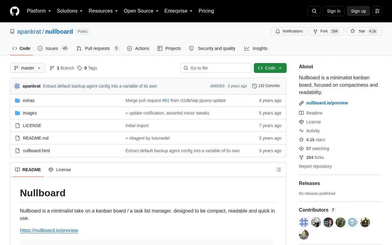Open the Actions tab
Image resolution: width=392 pixels, height=245 pixels.
click(x=138, y=48)
